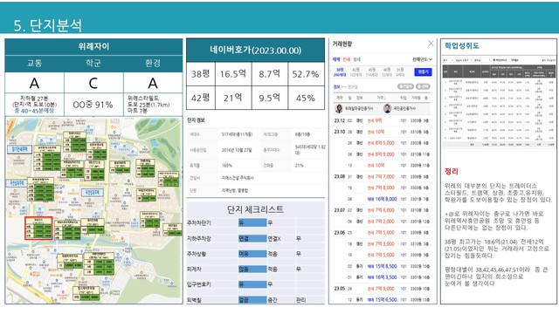Click the blue 유 cell for 주차차단기
559x314 pixels.
tap(252, 223)
